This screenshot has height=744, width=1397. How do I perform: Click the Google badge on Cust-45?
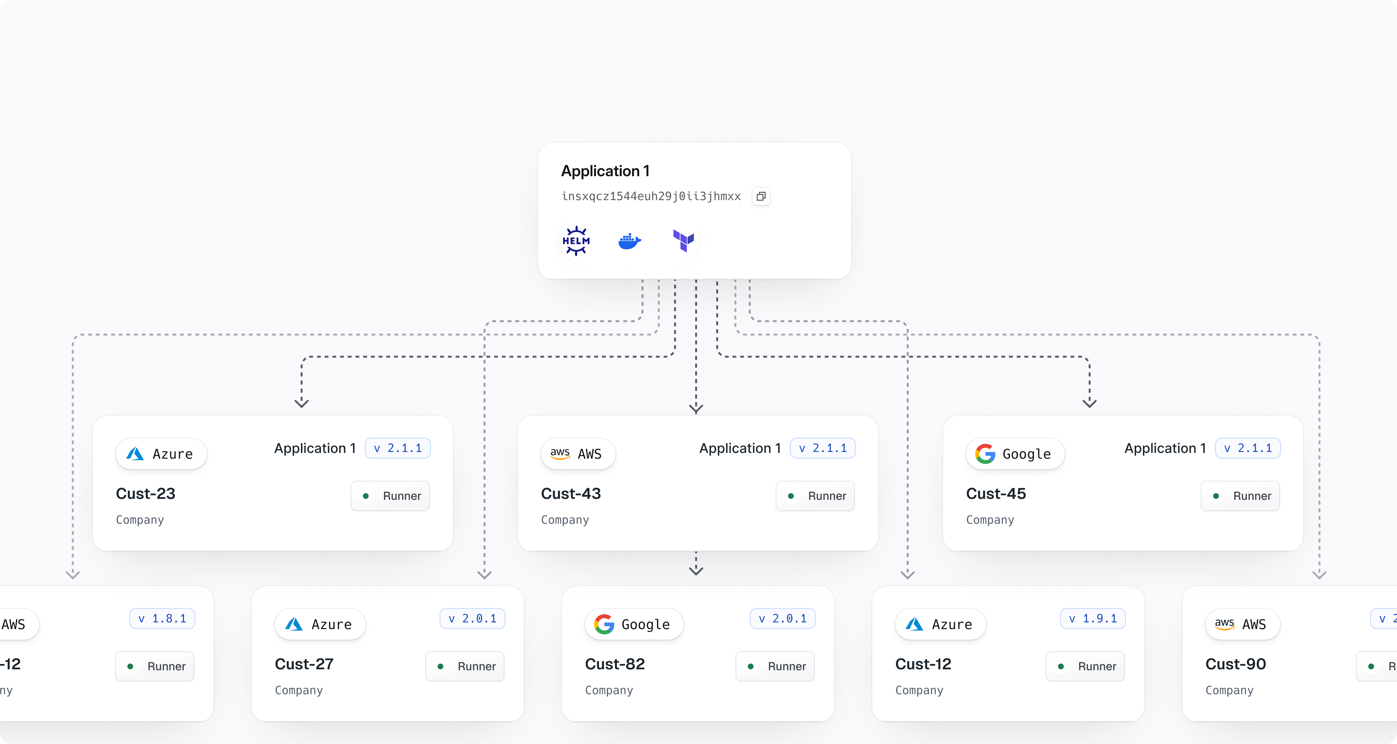tap(1015, 454)
